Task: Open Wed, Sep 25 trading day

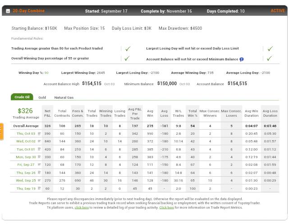Action: point(26,181)
